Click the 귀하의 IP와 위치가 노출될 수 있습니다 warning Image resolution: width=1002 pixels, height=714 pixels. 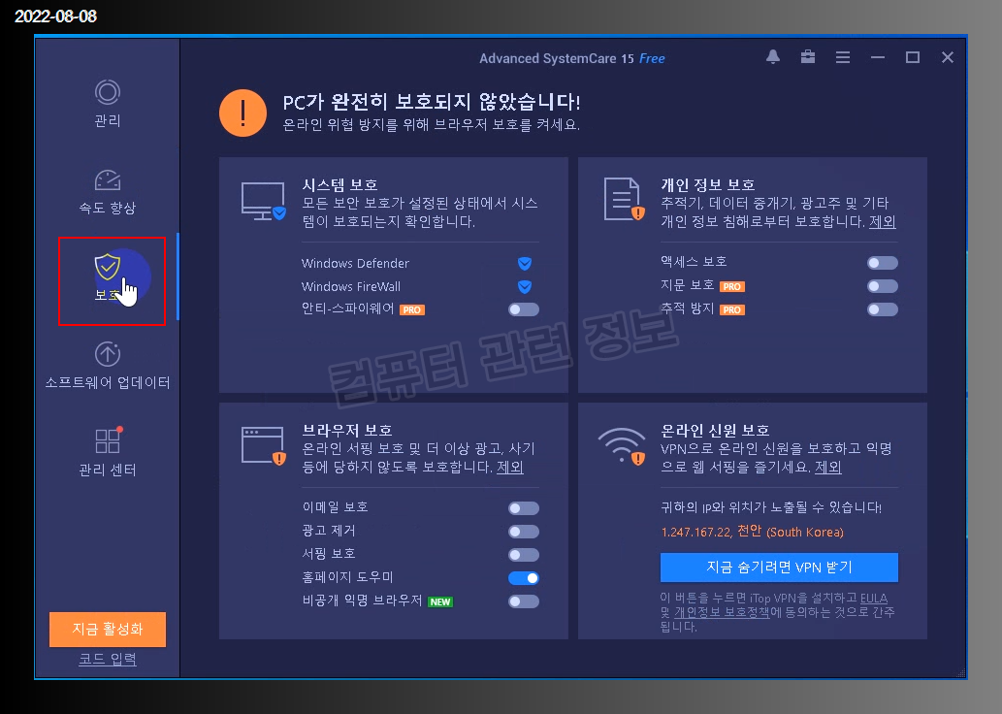point(771,507)
